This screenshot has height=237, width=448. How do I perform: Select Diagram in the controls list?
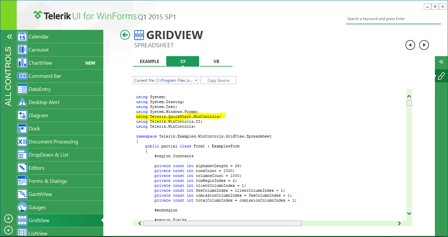(x=38, y=116)
